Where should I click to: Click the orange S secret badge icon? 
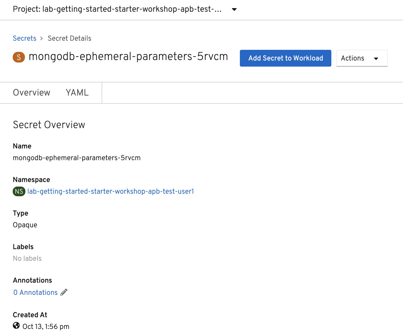[x=19, y=57]
